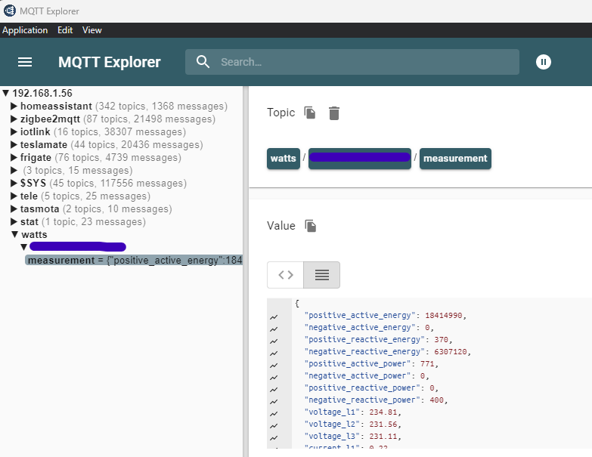Screen dimensions: 592x457
Task: Collapse the watts topic node
Action: pos(14,234)
